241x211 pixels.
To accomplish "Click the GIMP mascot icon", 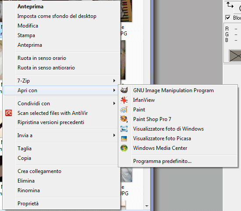I will (x=124, y=90).
